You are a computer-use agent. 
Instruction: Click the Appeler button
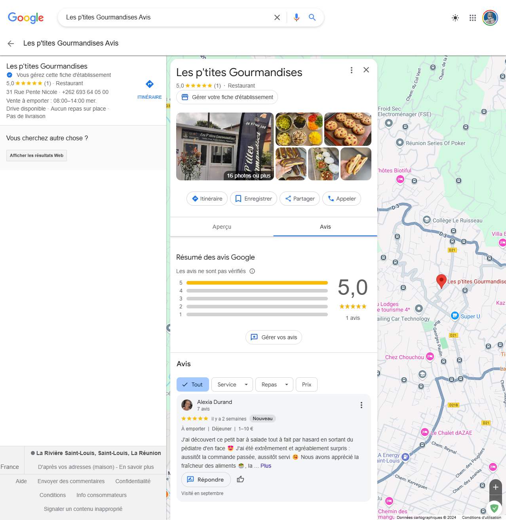pos(342,199)
